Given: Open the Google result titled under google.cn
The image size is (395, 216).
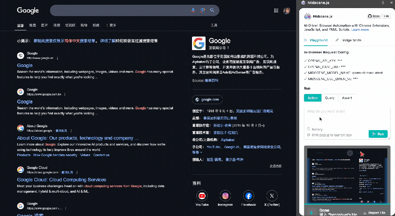Looking at the screenshot, I should [25, 65].
